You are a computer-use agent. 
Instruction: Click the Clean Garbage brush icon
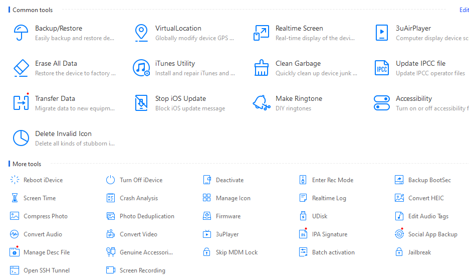(x=262, y=68)
